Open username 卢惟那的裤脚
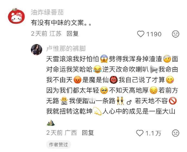Image resolution: width=187 pixels, height=152 pixels. [x=66, y=49]
